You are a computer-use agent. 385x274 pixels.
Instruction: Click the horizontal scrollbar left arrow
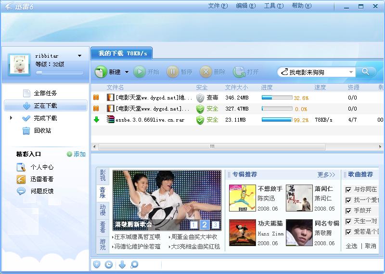point(94,147)
